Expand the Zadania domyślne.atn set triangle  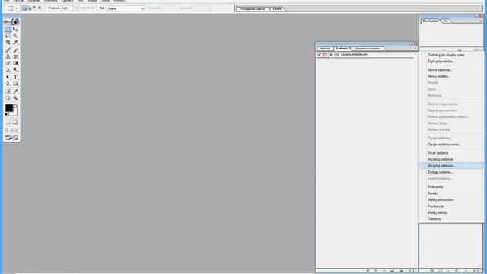(331, 54)
